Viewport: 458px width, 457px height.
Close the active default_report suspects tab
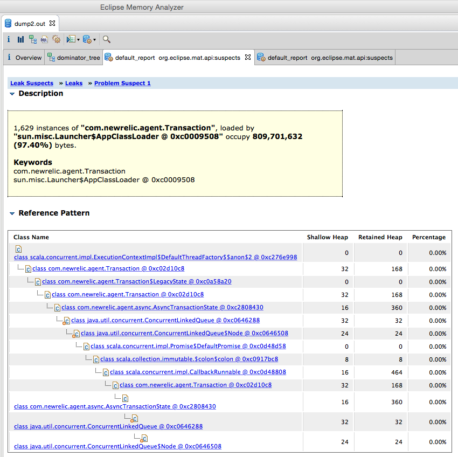coord(248,57)
